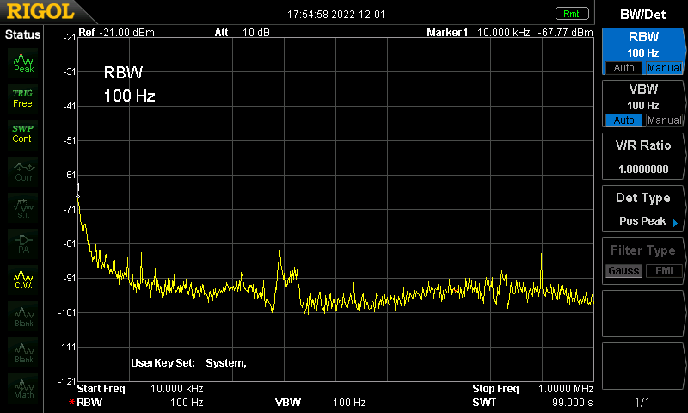688x413 pixels.
Task: Open the Det Type submenu arrow
Action: [675, 223]
